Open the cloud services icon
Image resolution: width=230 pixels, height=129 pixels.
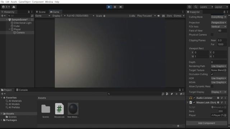click(14, 7)
